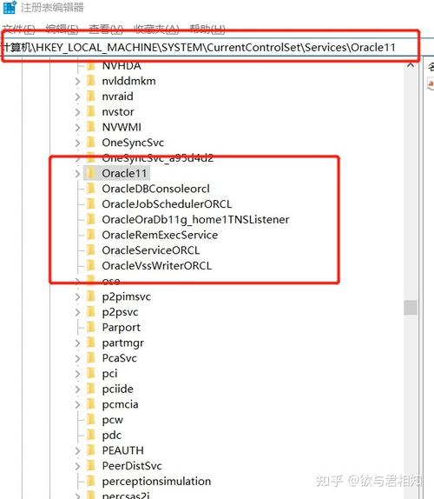
Task: Select the OracleOraDb11g_home1TNSListener key
Action: pyautogui.click(x=195, y=220)
